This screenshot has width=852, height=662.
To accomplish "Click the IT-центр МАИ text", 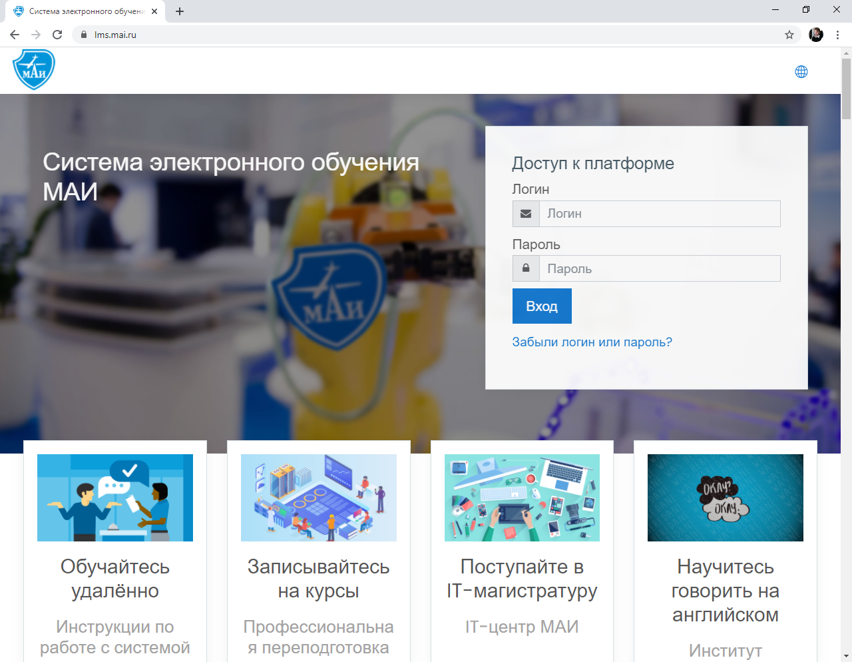I will [522, 627].
